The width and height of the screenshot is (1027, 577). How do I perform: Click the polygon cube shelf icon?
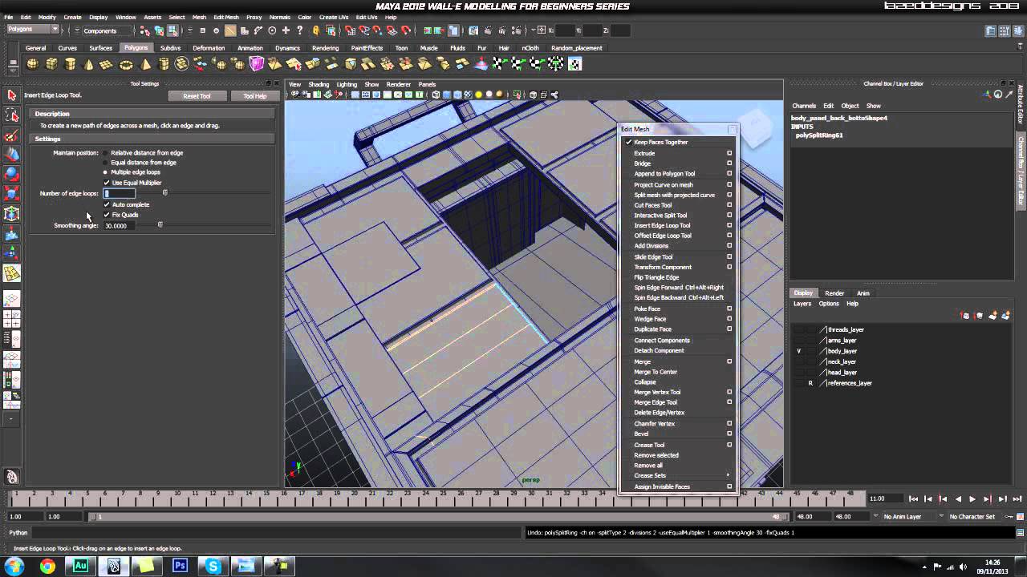[x=51, y=64]
